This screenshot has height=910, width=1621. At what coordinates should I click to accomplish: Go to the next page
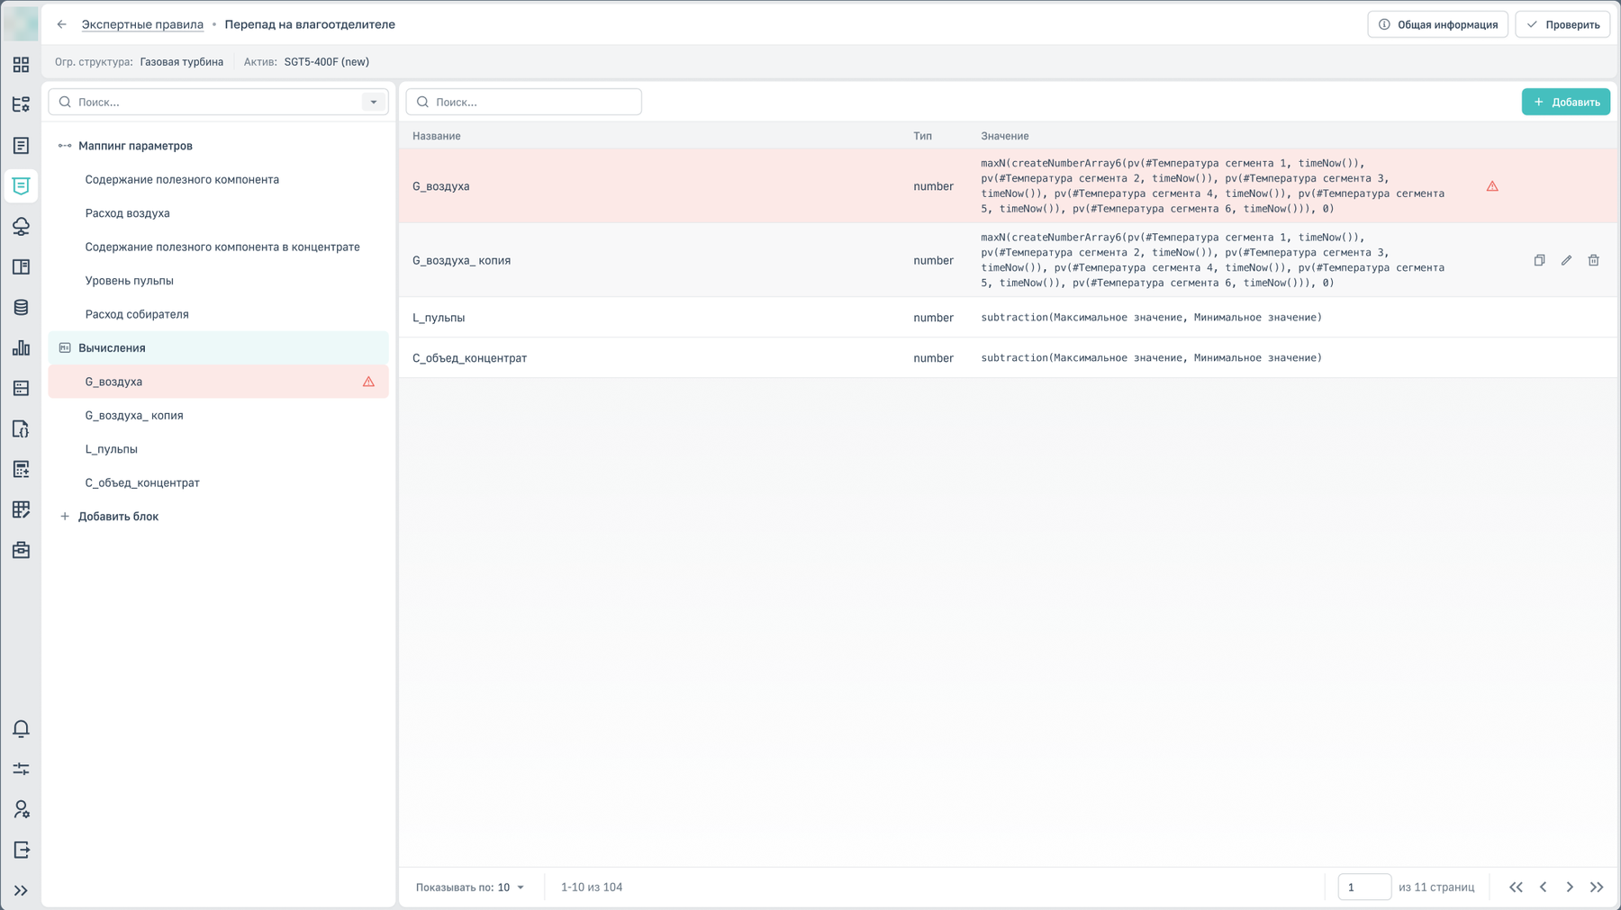(1570, 887)
